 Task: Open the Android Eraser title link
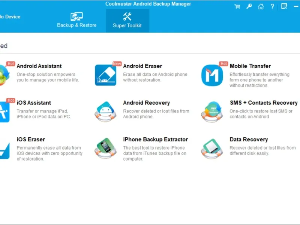tap(143, 66)
